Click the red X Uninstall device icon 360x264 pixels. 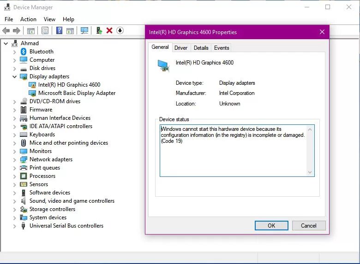tap(109, 30)
